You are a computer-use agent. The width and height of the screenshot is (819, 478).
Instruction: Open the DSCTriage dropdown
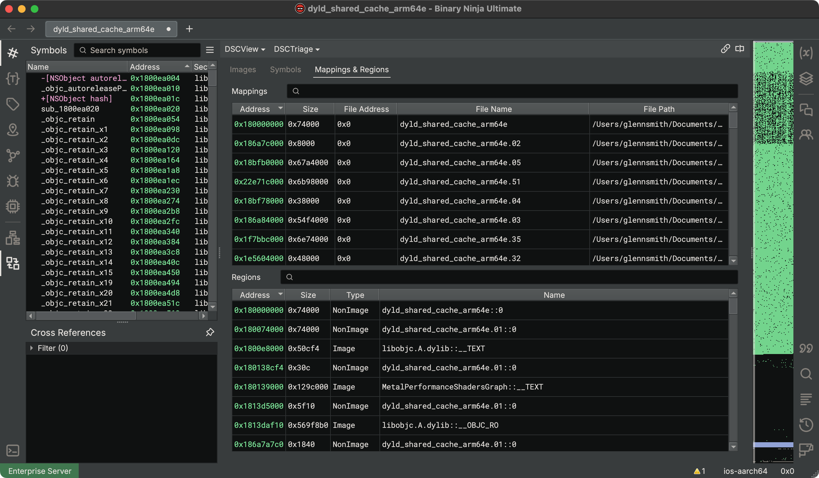(296, 49)
